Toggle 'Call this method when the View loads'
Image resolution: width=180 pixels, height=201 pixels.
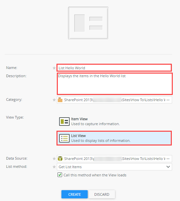coord(60,175)
